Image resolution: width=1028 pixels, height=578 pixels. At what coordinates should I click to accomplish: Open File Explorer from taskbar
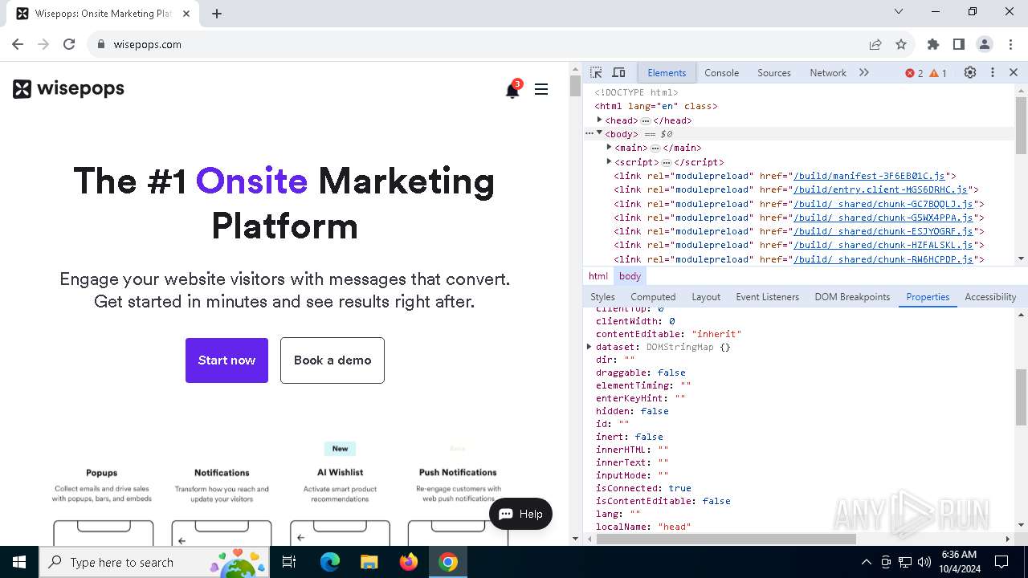pos(369,562)
